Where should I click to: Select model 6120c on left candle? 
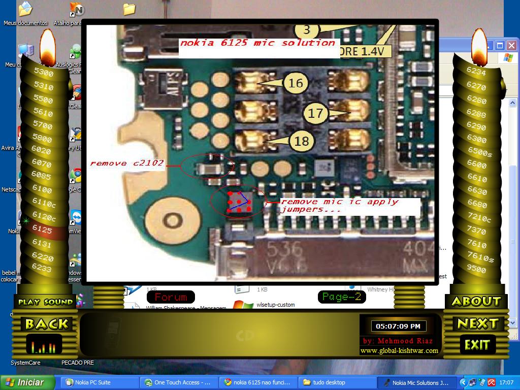[44, 216]
